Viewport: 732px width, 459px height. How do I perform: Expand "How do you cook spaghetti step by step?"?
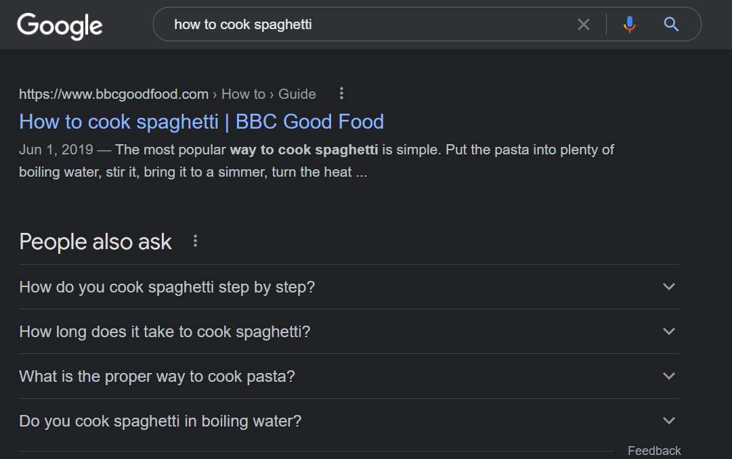[x=167, y=287]
